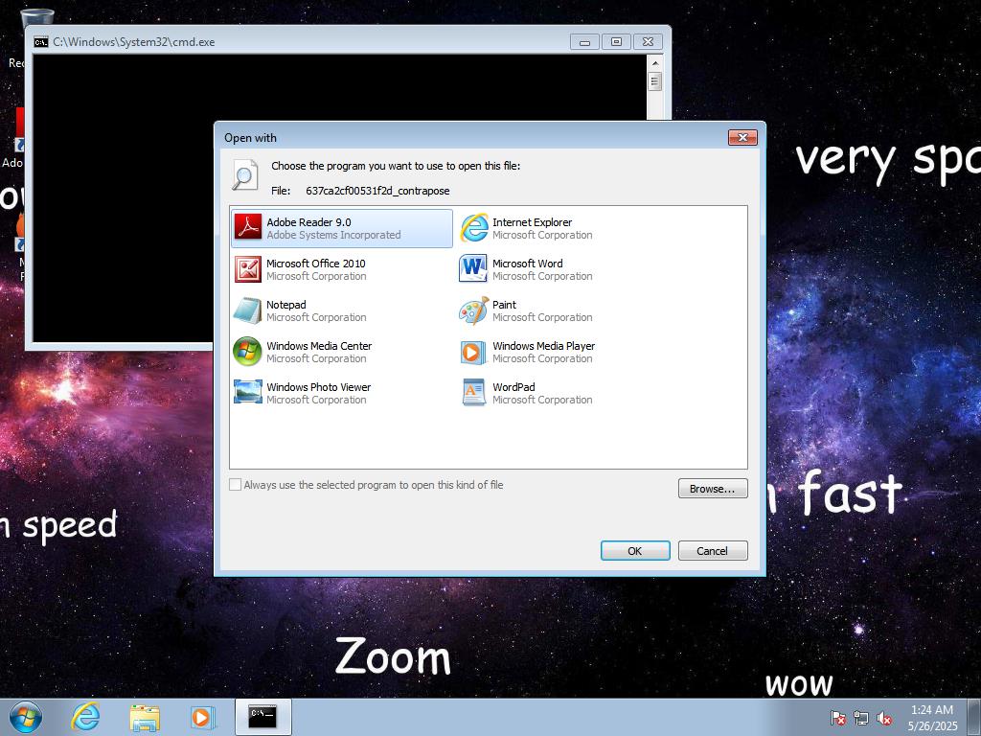Minimize the cmd.exe window
Image resolution: width=981 pixels, height=736 pixels.
tap(585, 42)
